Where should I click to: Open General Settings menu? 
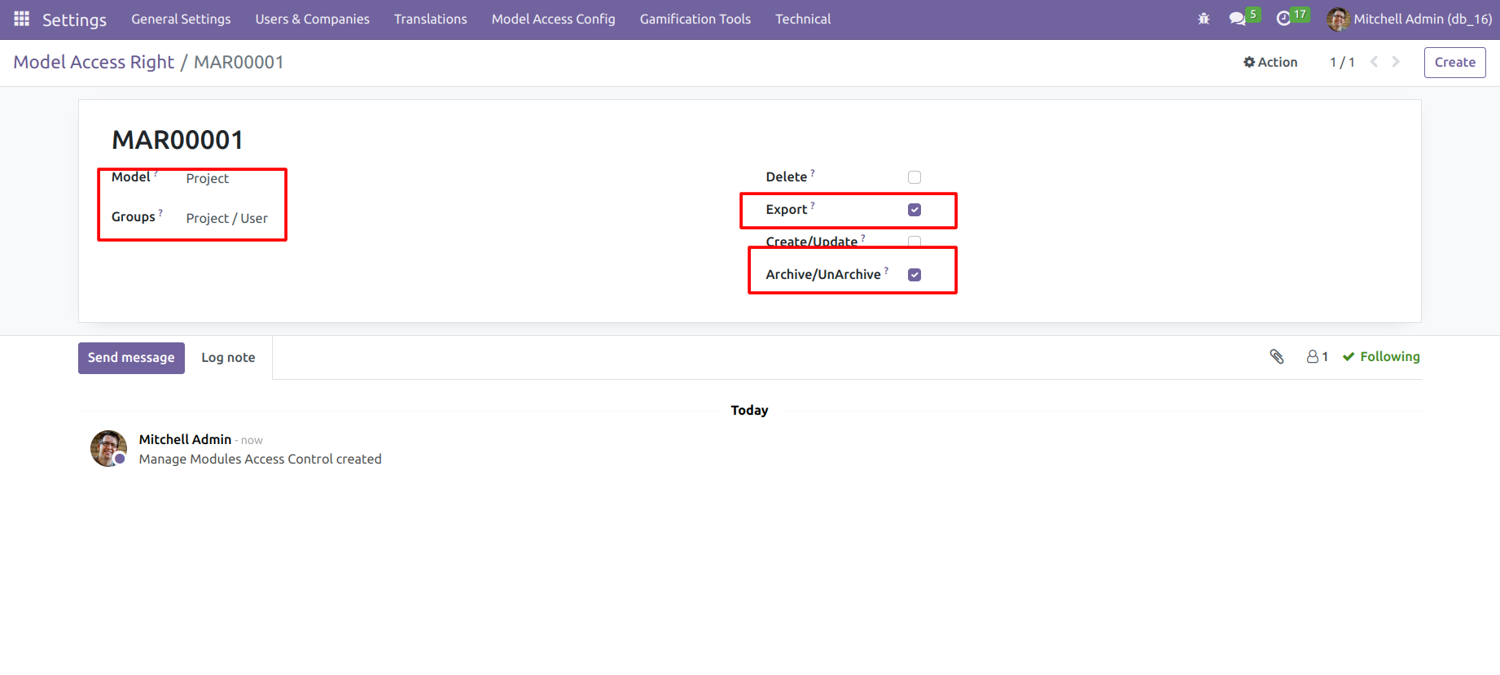point(181,19)
